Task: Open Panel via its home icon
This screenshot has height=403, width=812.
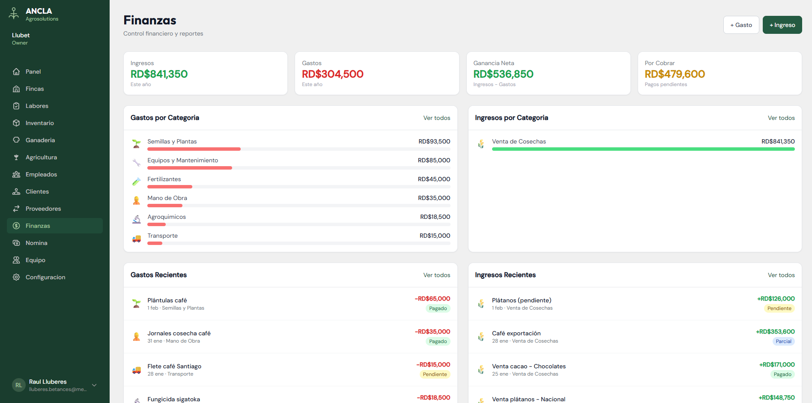Action: point(16,72)
